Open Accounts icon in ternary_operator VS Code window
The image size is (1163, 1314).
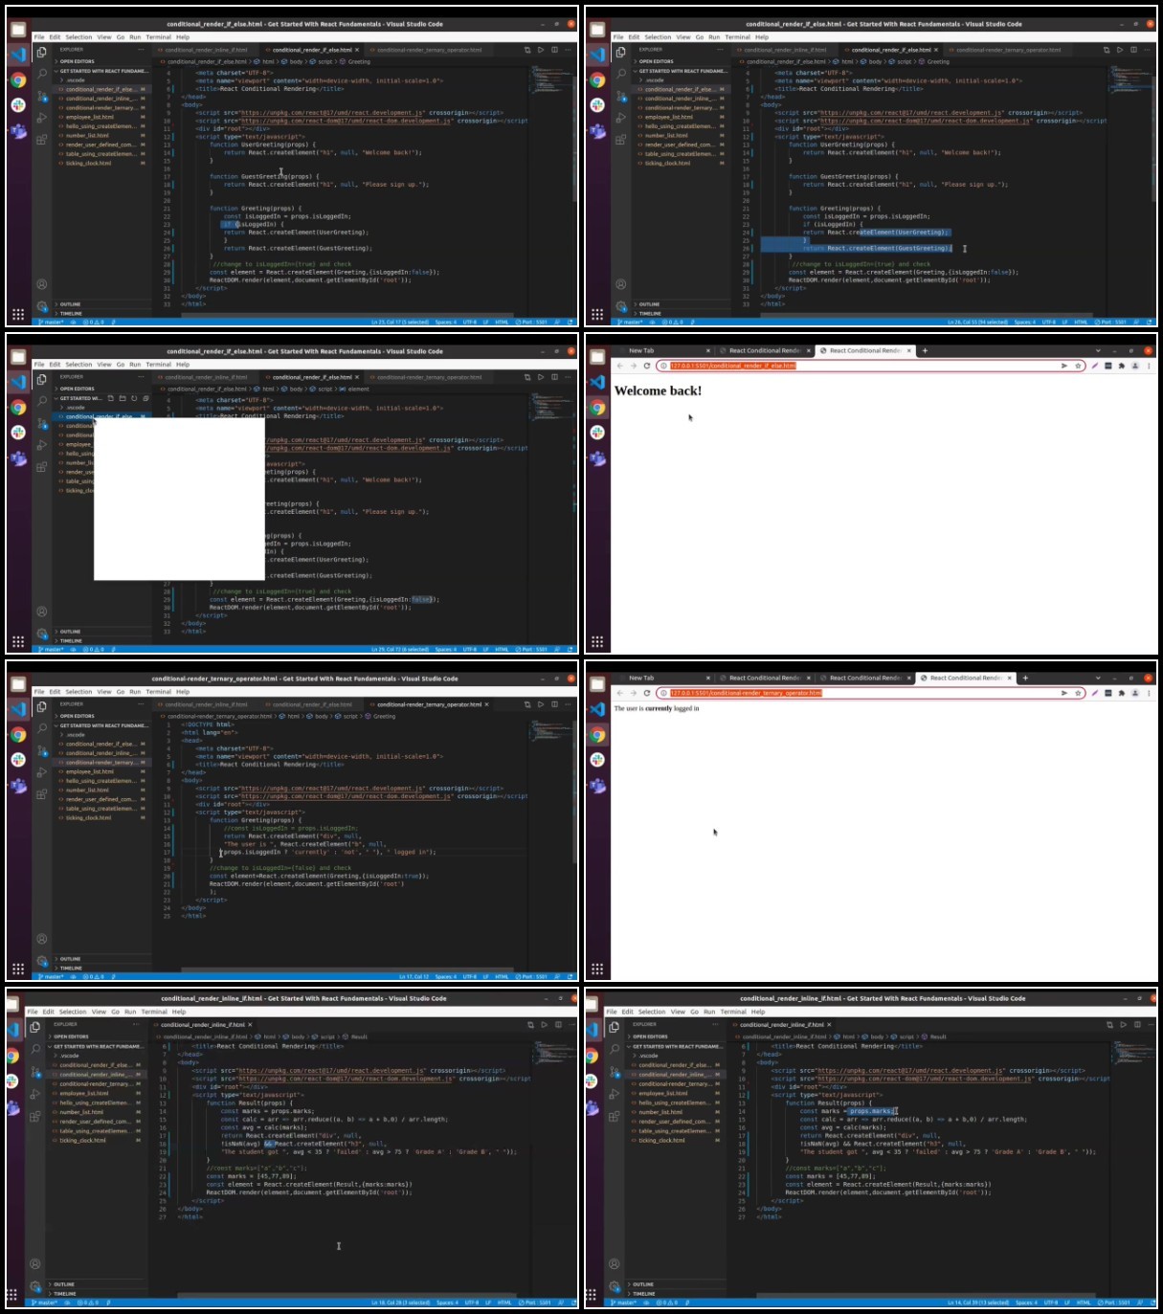click(x=42, y=939)
